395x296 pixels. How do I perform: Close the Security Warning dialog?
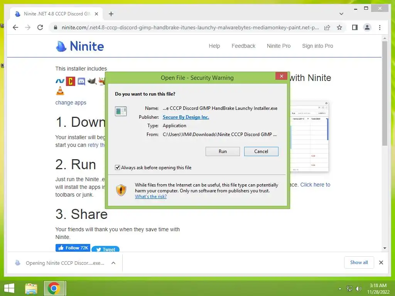tap(281, 76)
